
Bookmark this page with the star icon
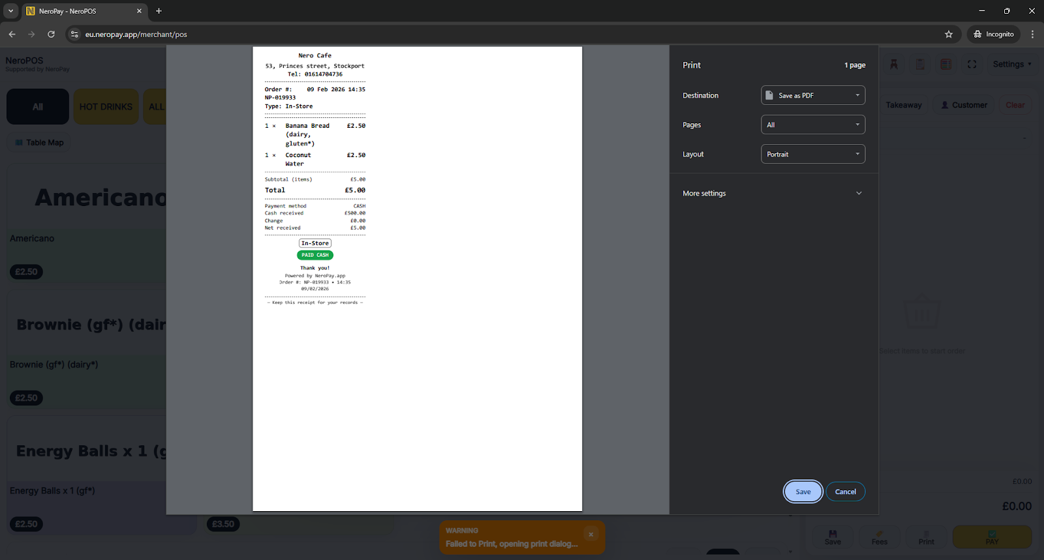[x=949, y=35]
